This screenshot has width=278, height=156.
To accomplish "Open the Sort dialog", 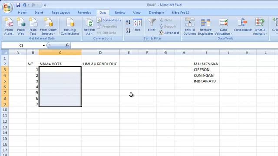I will click(137, 25).
